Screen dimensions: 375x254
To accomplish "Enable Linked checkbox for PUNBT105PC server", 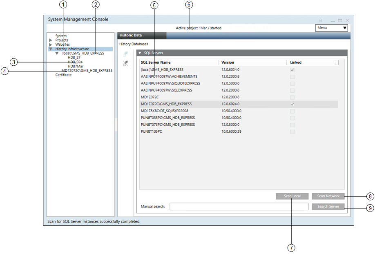I will [x=292, y=131].
